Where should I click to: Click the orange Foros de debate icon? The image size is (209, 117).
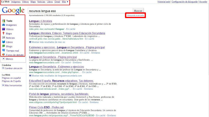(4, 55)
